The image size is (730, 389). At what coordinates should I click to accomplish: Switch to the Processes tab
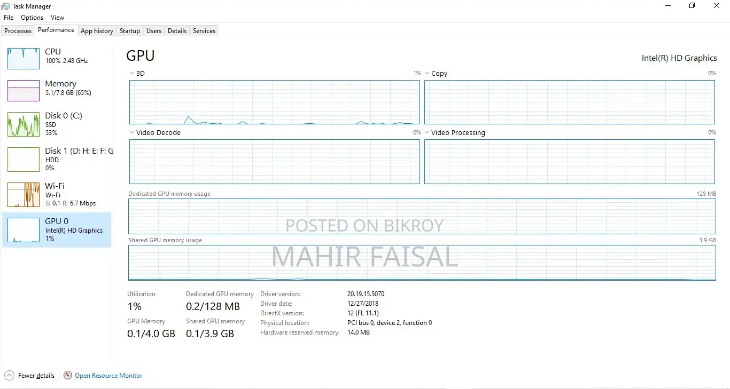coord(18,31)
